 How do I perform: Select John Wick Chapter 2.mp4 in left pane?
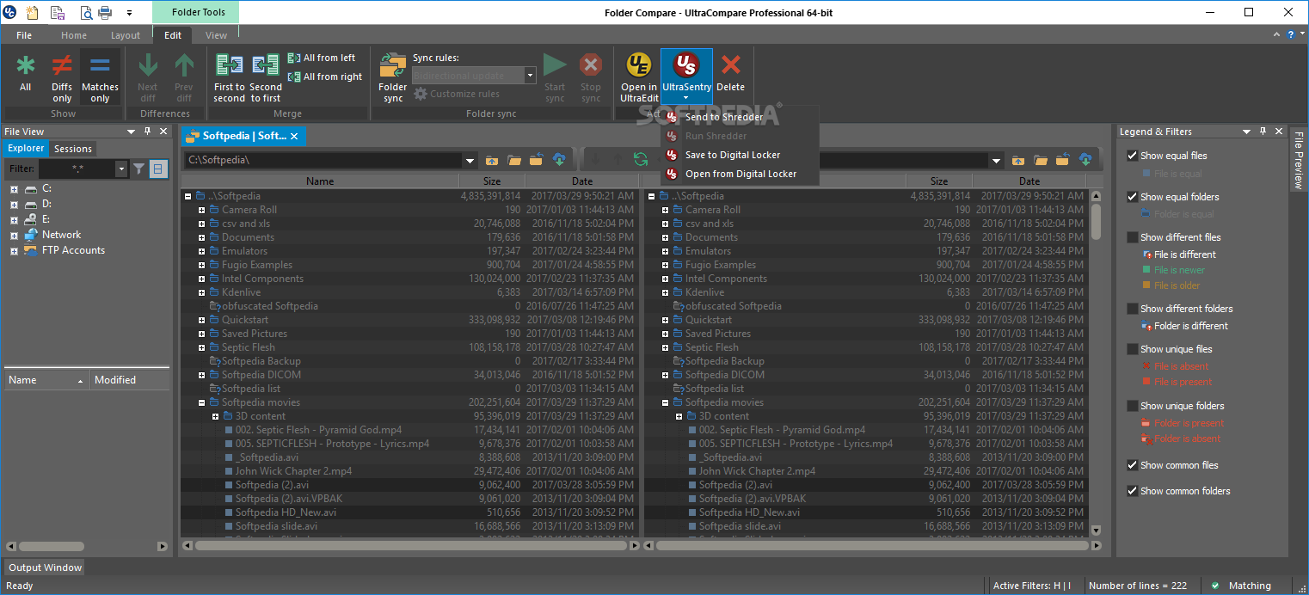tap(293, 471)
